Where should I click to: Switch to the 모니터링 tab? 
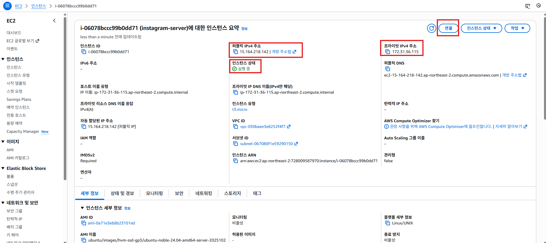[154, 193]
